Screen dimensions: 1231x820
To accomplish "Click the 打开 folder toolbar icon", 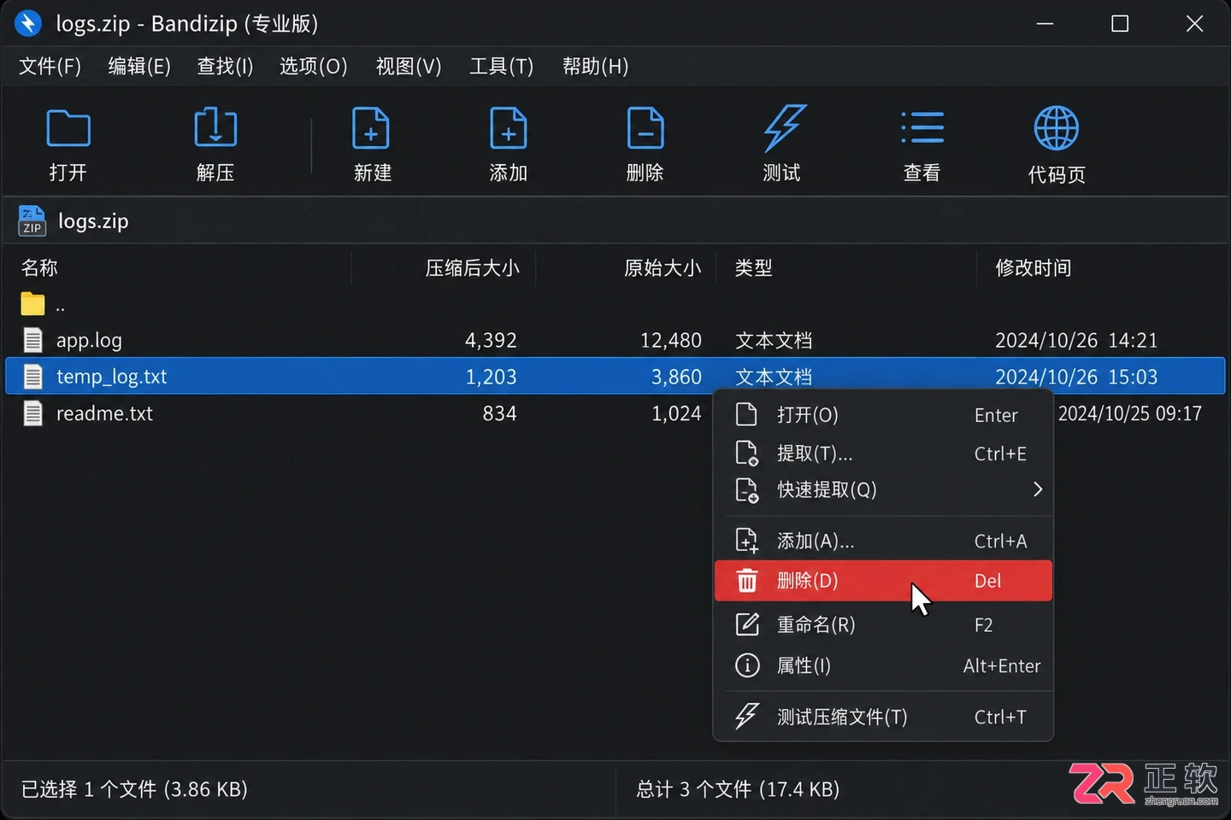I will pyautogui.click(x=68, y=129).
